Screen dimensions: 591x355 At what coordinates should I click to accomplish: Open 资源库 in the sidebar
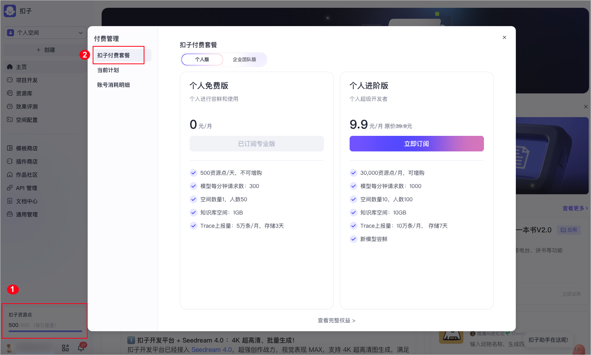pos(24,93)
